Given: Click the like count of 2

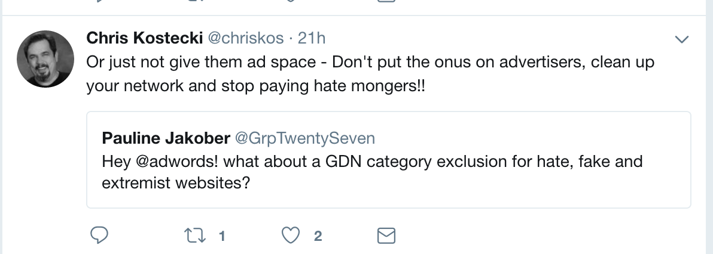Looking at the screenshot, I should (x=318, y=237).
